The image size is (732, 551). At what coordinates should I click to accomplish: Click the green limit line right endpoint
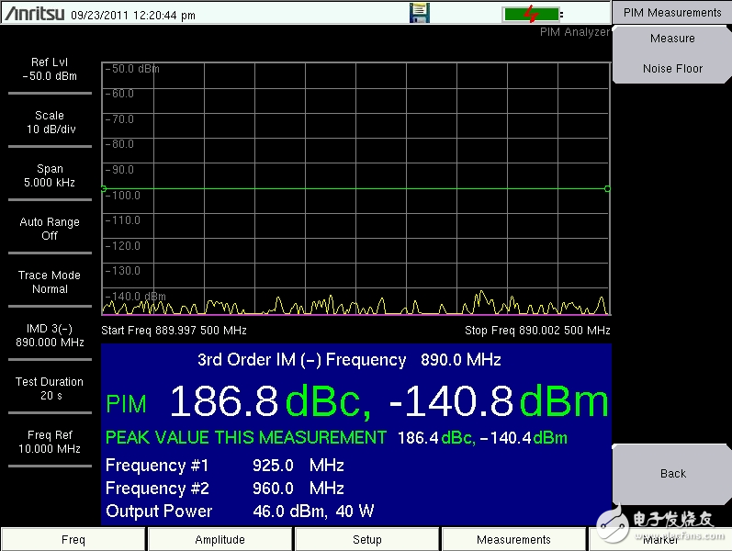pyautogui.click(x=607, y=189)
